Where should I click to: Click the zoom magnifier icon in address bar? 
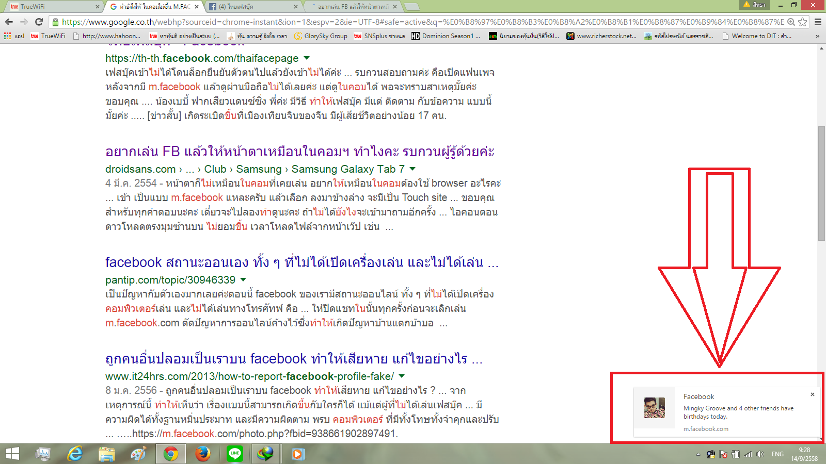coord(791,22)
